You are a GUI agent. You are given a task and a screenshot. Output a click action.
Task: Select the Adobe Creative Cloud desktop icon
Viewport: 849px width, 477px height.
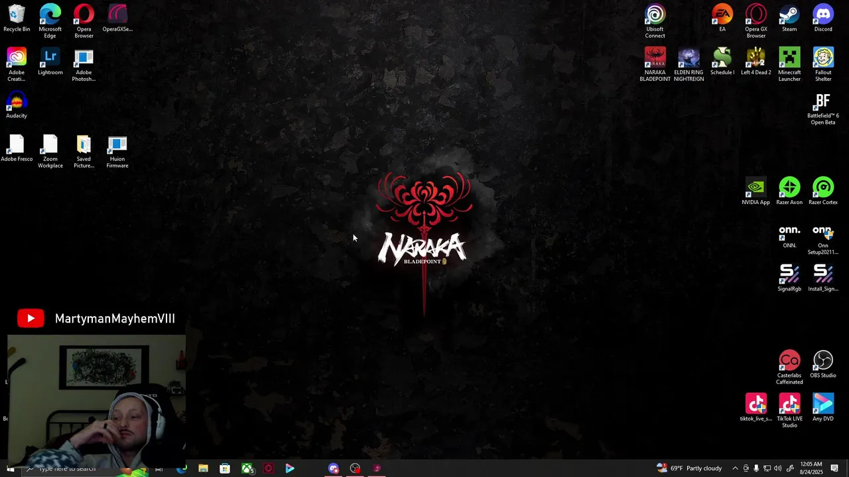tap(17, 65)
